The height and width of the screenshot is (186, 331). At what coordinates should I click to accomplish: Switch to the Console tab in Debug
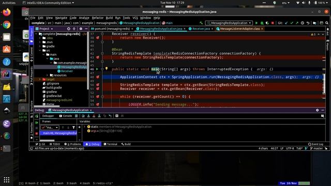pos(66,116)
